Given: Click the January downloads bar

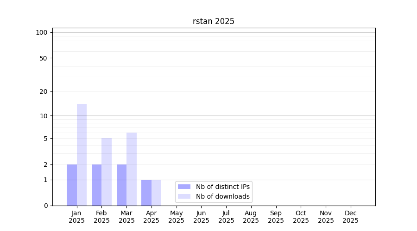Looking at the screenshot, I should coord(82,155).
